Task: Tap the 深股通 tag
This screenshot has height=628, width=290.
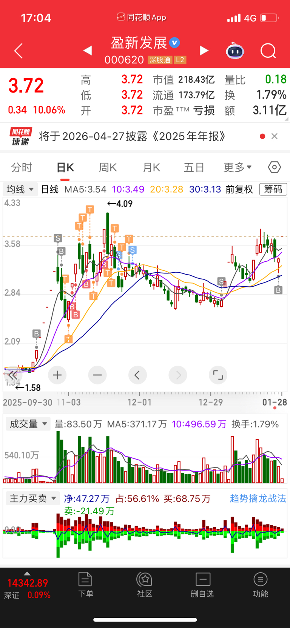Action: 160,60
